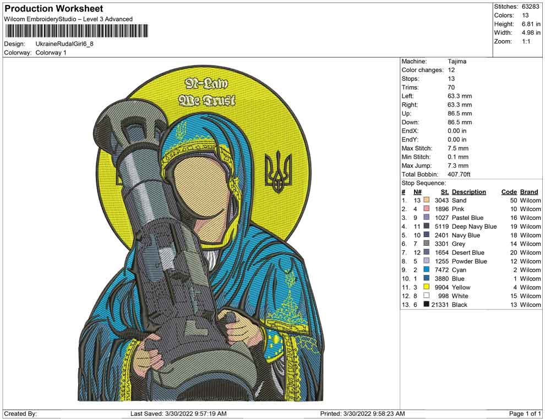Click the 'N#' column header
The width and height of the screenshot is (545, 419).
pos(417,192)
